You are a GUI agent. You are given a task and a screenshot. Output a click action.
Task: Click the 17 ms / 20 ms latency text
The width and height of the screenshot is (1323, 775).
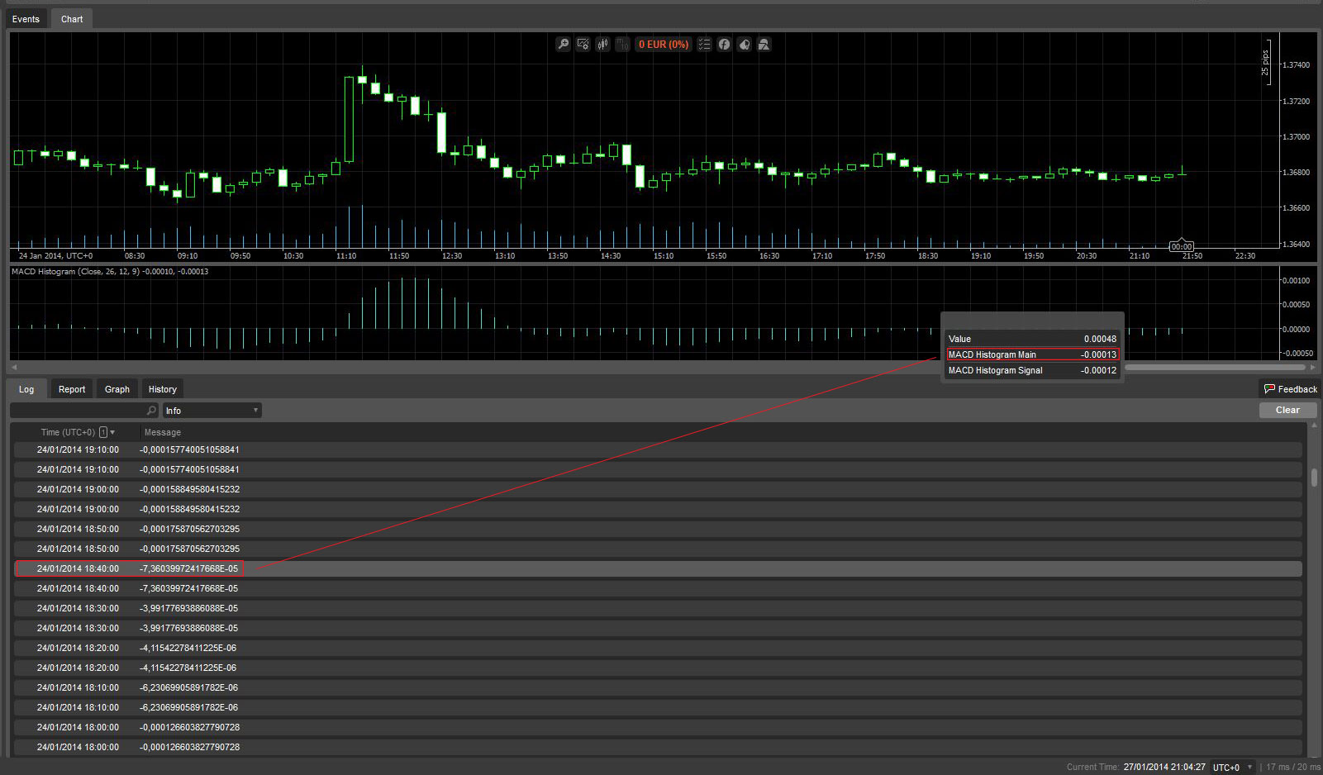pos(1293,768)
